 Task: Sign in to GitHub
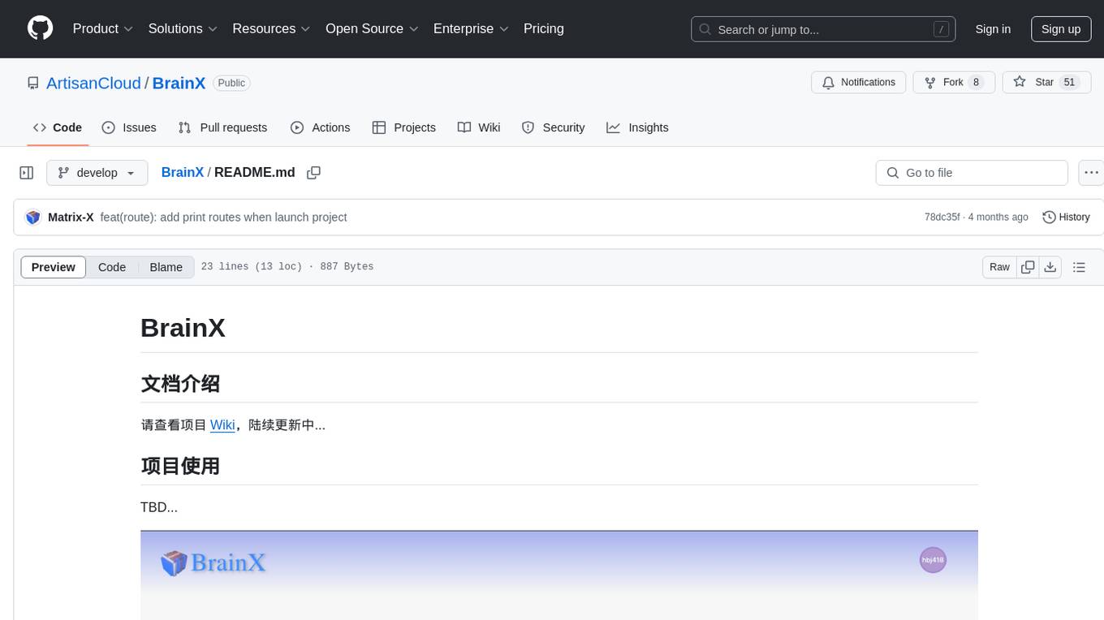coord(993,29)
